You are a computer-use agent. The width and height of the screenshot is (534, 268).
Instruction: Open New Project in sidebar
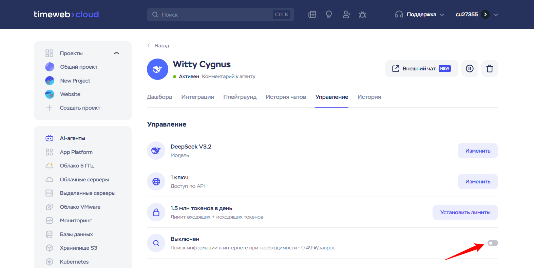[x=75, y=81]
